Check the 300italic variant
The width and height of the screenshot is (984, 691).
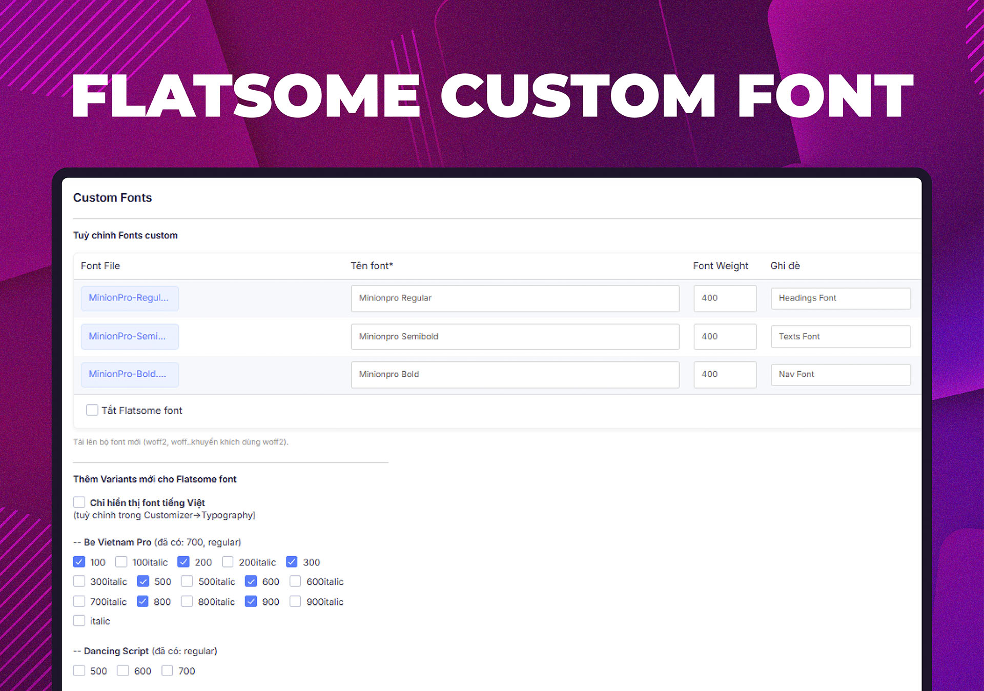point(79,581)
